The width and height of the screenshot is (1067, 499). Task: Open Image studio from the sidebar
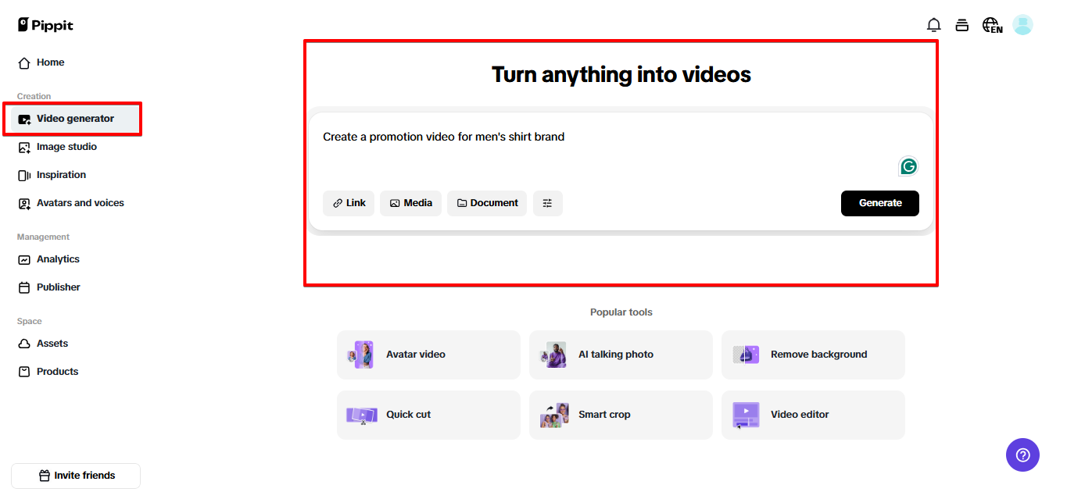[x=68, y=147]
